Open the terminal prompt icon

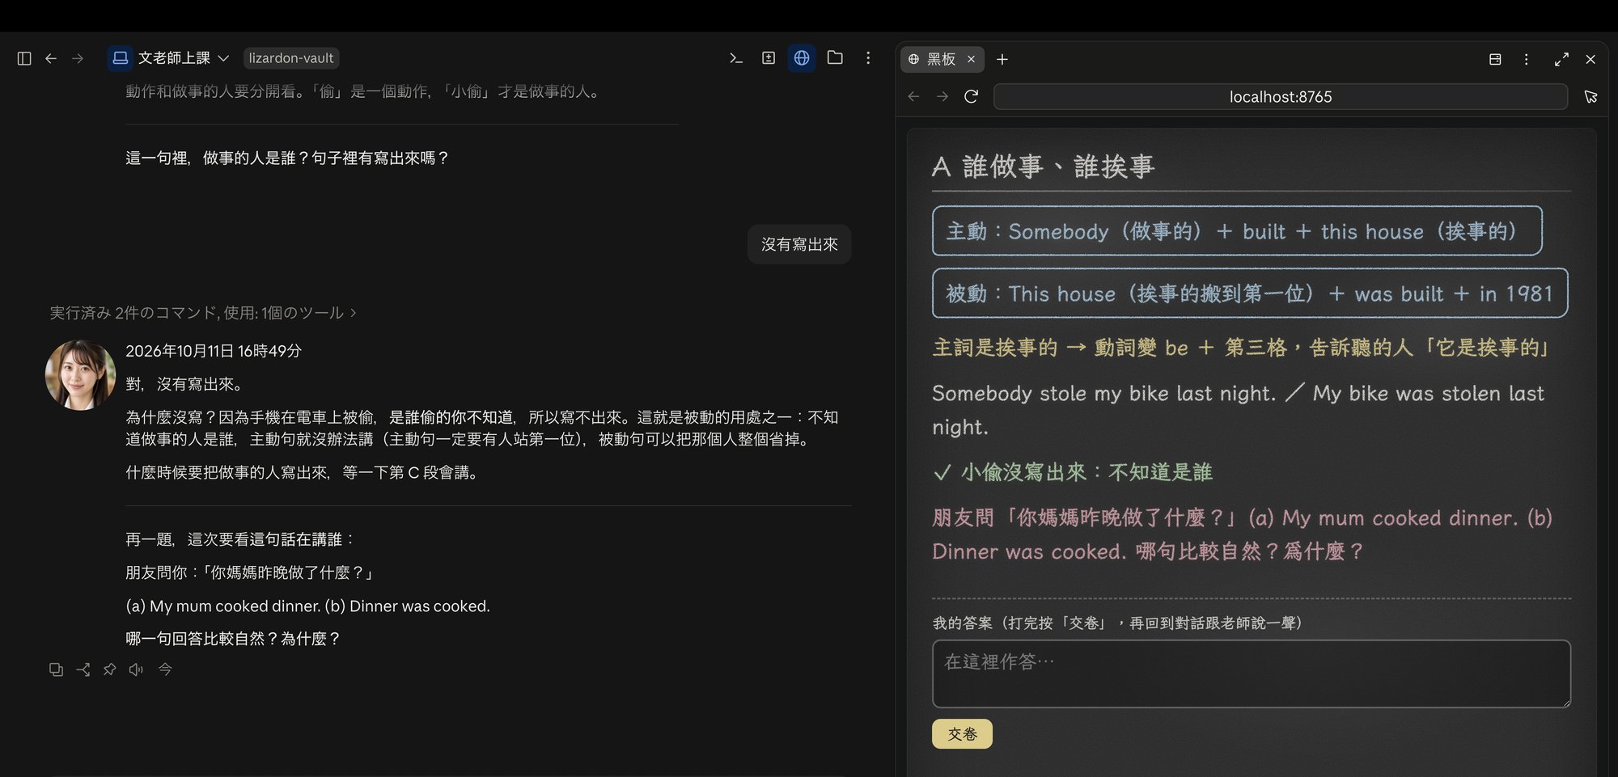(735, 58)
